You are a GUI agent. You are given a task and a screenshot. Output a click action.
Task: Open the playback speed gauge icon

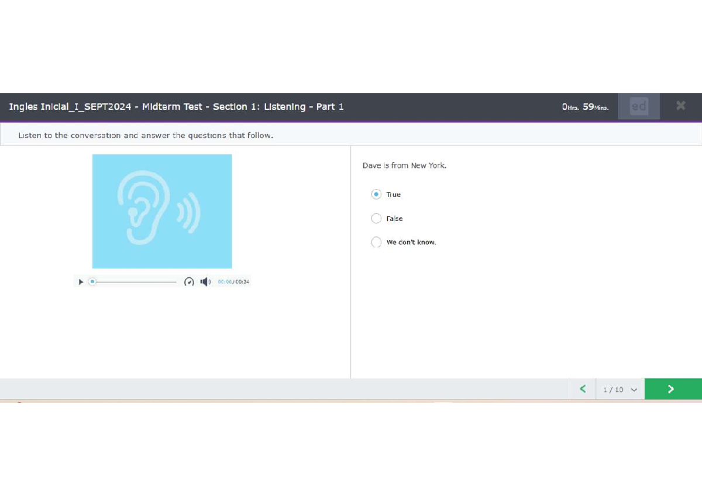pos(189,282)
